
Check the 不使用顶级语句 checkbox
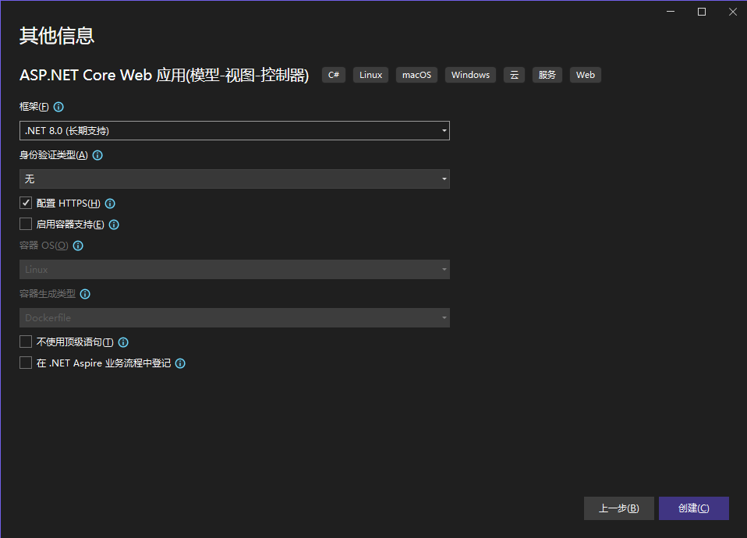tap(26, 342)
